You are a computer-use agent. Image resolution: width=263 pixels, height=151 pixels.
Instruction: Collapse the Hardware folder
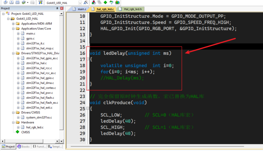point(13,123)
